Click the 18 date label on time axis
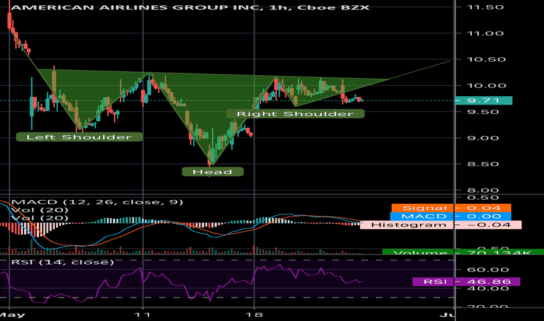This screenshot has height=321, width=544. 254,315
